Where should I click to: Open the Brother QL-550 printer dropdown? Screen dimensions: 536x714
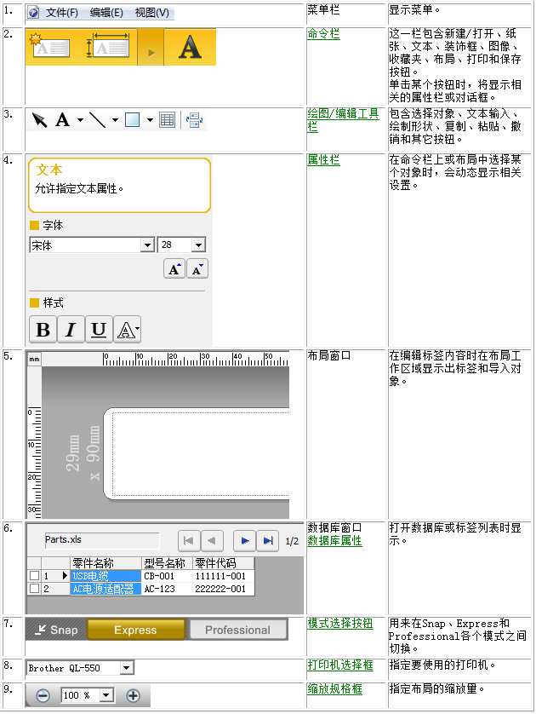126,669
